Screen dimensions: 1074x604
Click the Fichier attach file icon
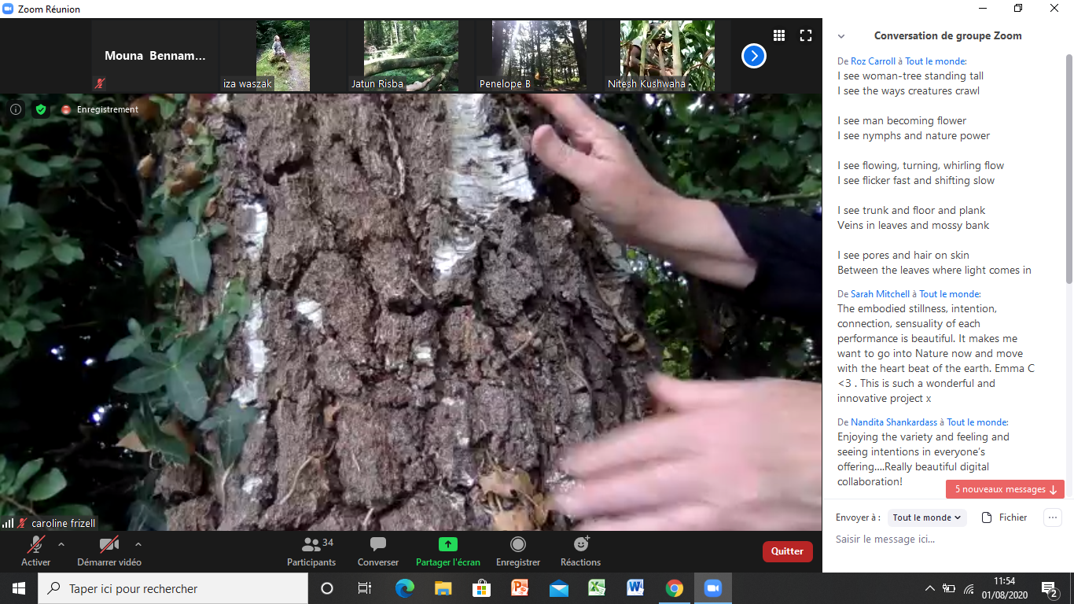point(986,517)
